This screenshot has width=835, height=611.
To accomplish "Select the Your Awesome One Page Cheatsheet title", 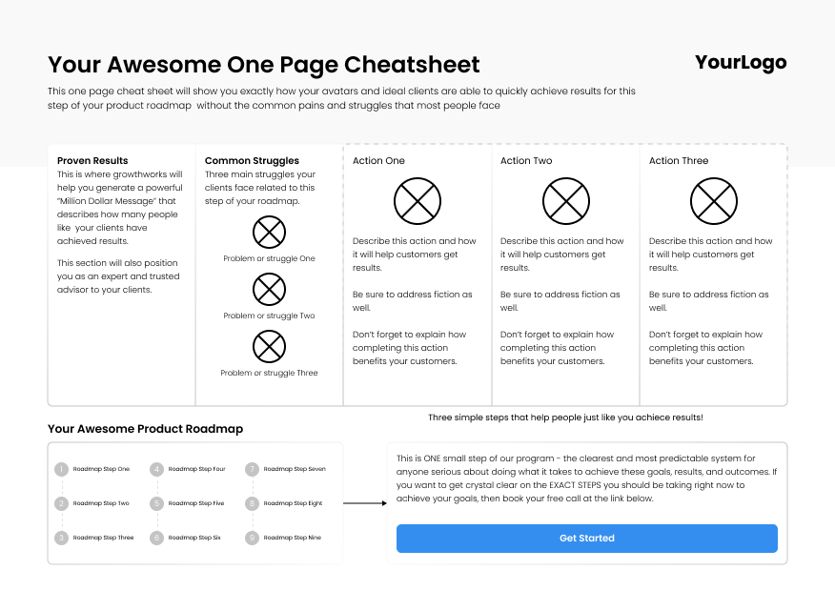I will (x=264, y=65).
